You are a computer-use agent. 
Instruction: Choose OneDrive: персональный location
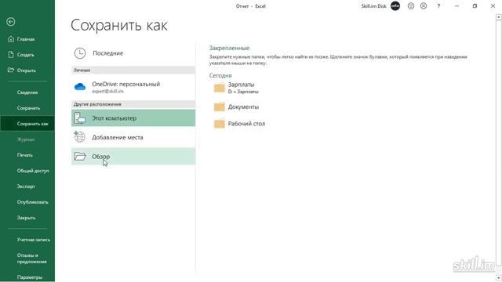[x=133, y=87]
